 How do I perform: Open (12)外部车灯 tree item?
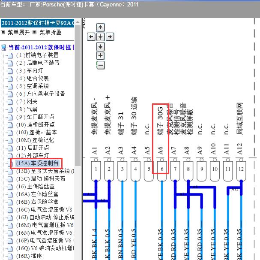tap(33, 155)
